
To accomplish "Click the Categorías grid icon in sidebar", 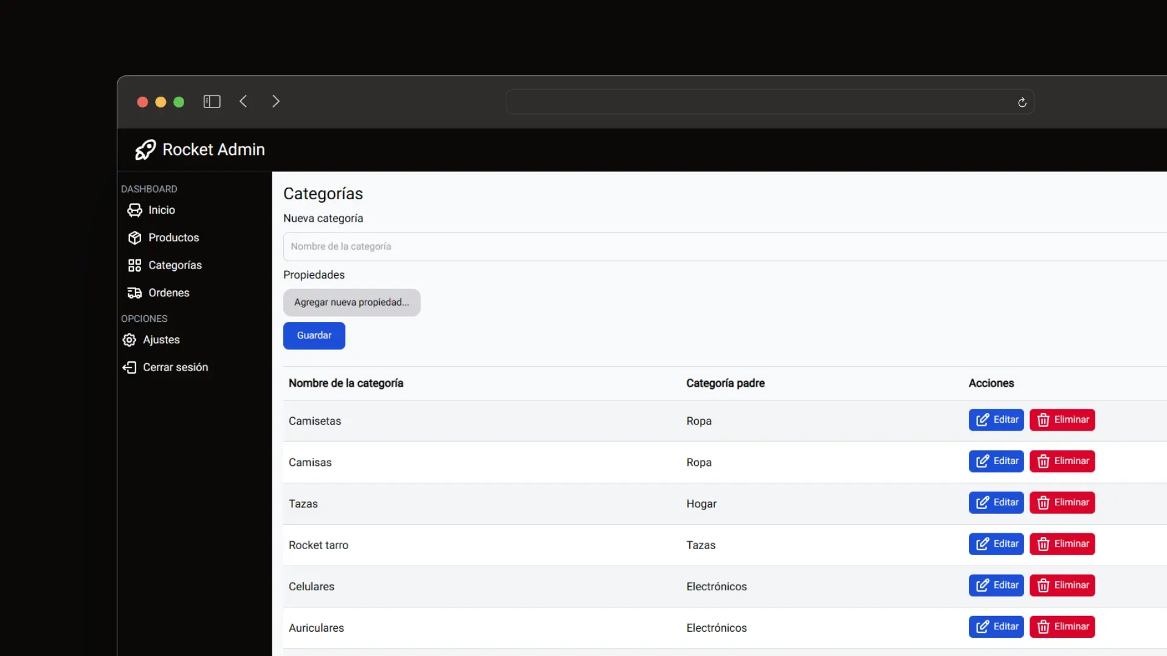I will pos(134,265).
